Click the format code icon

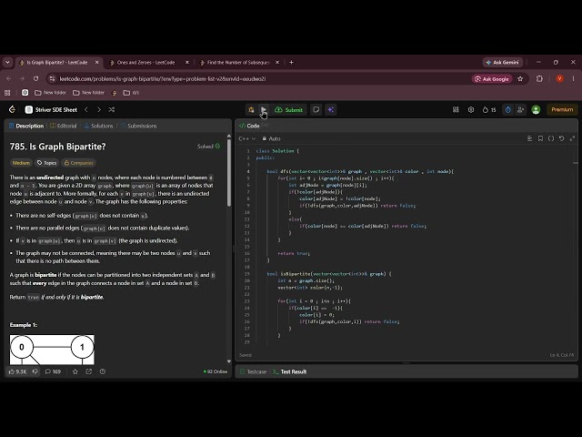click(x=529, y=138)
